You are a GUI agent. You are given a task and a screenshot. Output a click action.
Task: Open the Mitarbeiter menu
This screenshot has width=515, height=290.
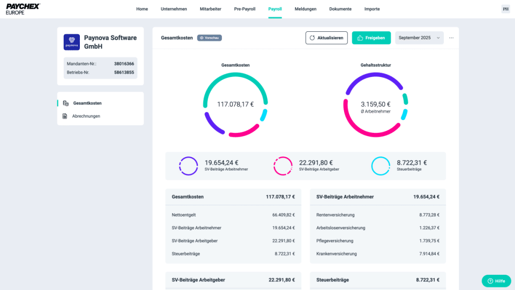click(x=211, y=9)
